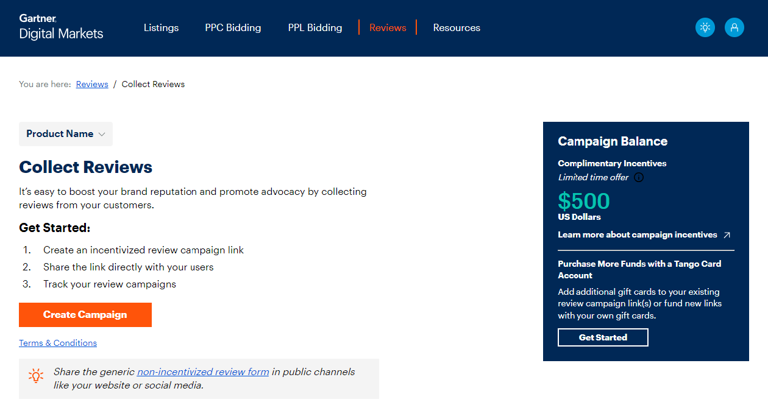The image size is (768, 419).
Task: Click the Reviews breadcrumb link
Action: point(91,83)
